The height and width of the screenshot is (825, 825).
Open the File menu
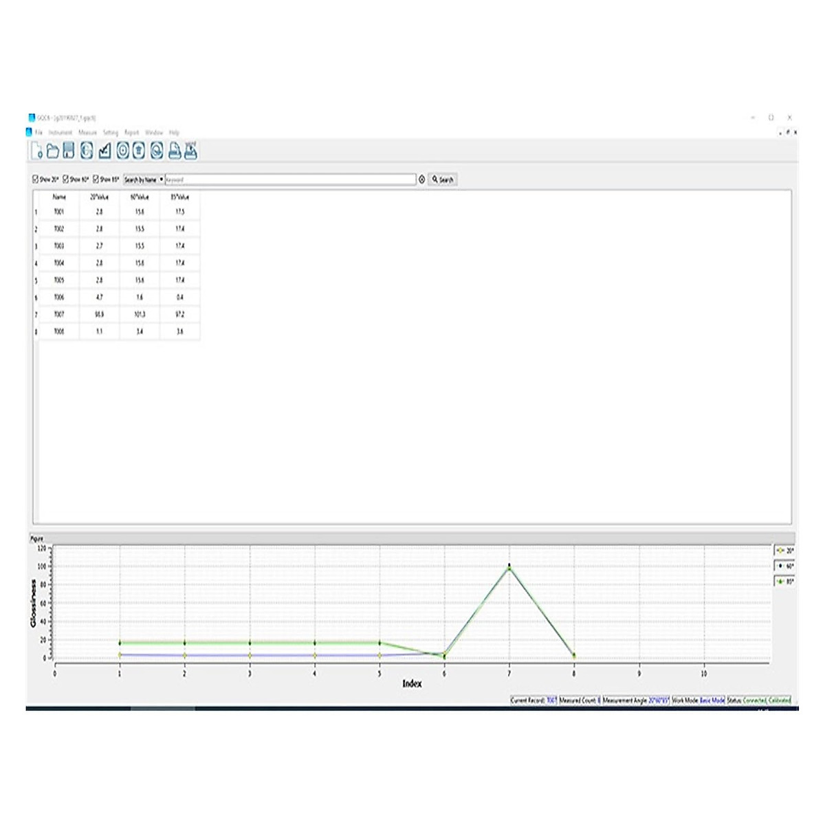pos(39,133)
